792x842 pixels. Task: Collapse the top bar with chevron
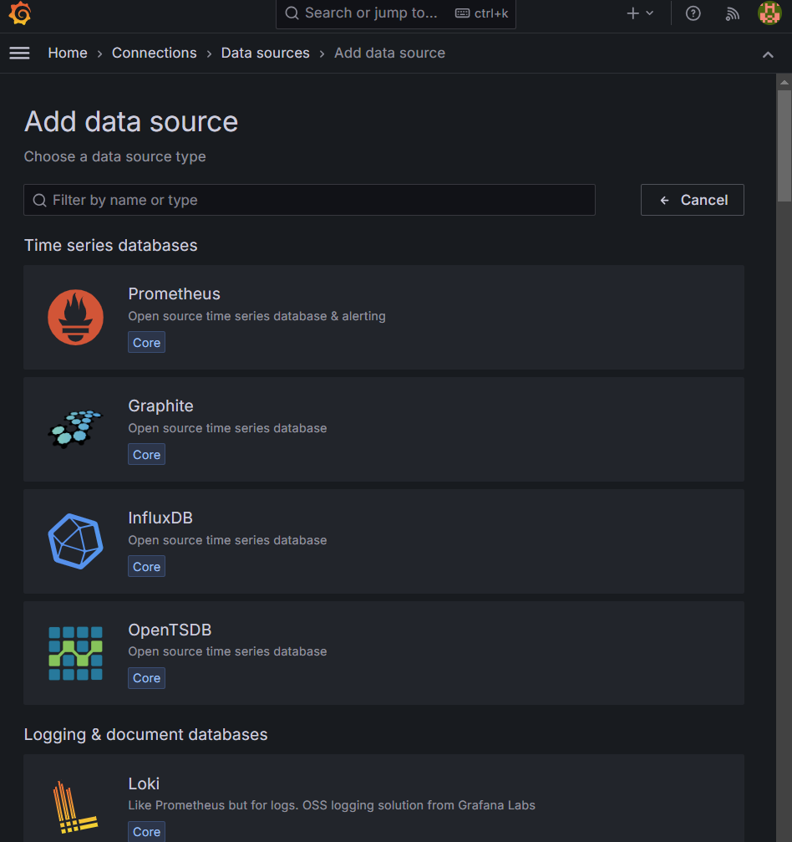pos(768,54)
